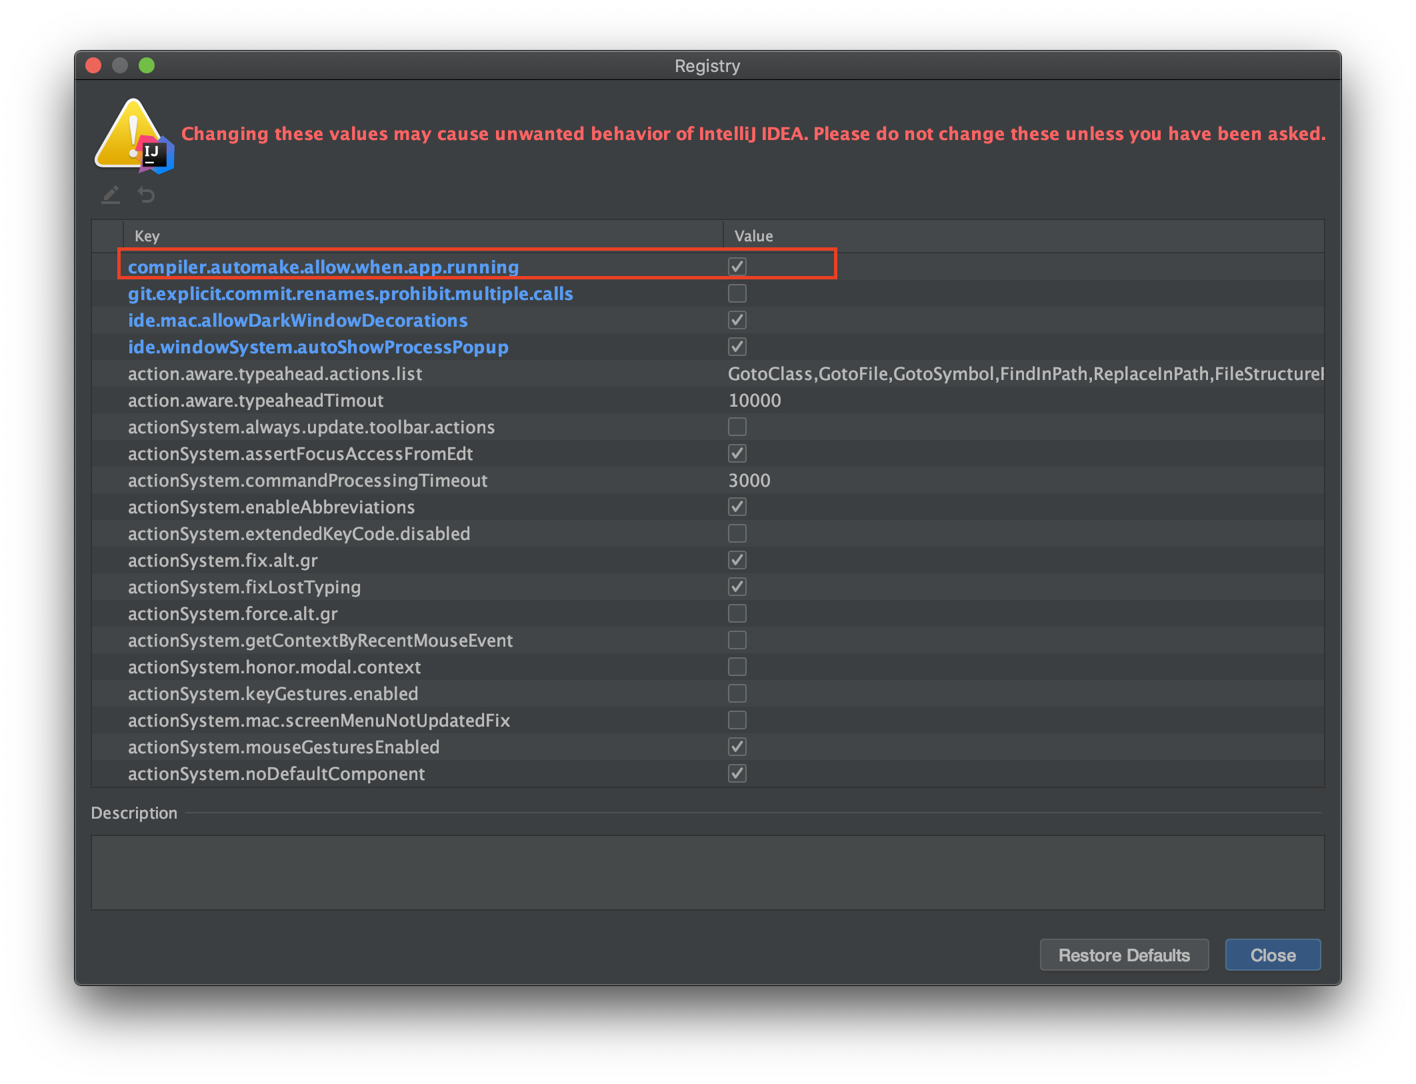Click the Restore Defaults button
The width and height of the screenshot is (1416, 1084).
tap(1124, 955)
